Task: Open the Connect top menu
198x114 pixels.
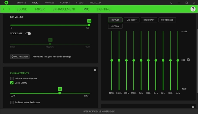Action: (x=65, y=3)
